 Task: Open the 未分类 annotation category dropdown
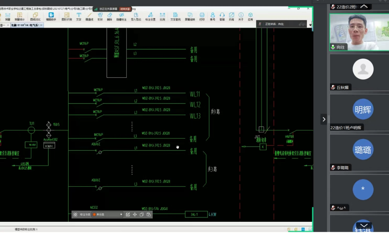(107, 215)
